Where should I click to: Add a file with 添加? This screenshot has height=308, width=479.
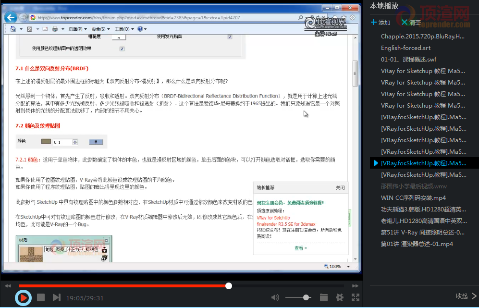pyautogui.click(x=381, y=22)
